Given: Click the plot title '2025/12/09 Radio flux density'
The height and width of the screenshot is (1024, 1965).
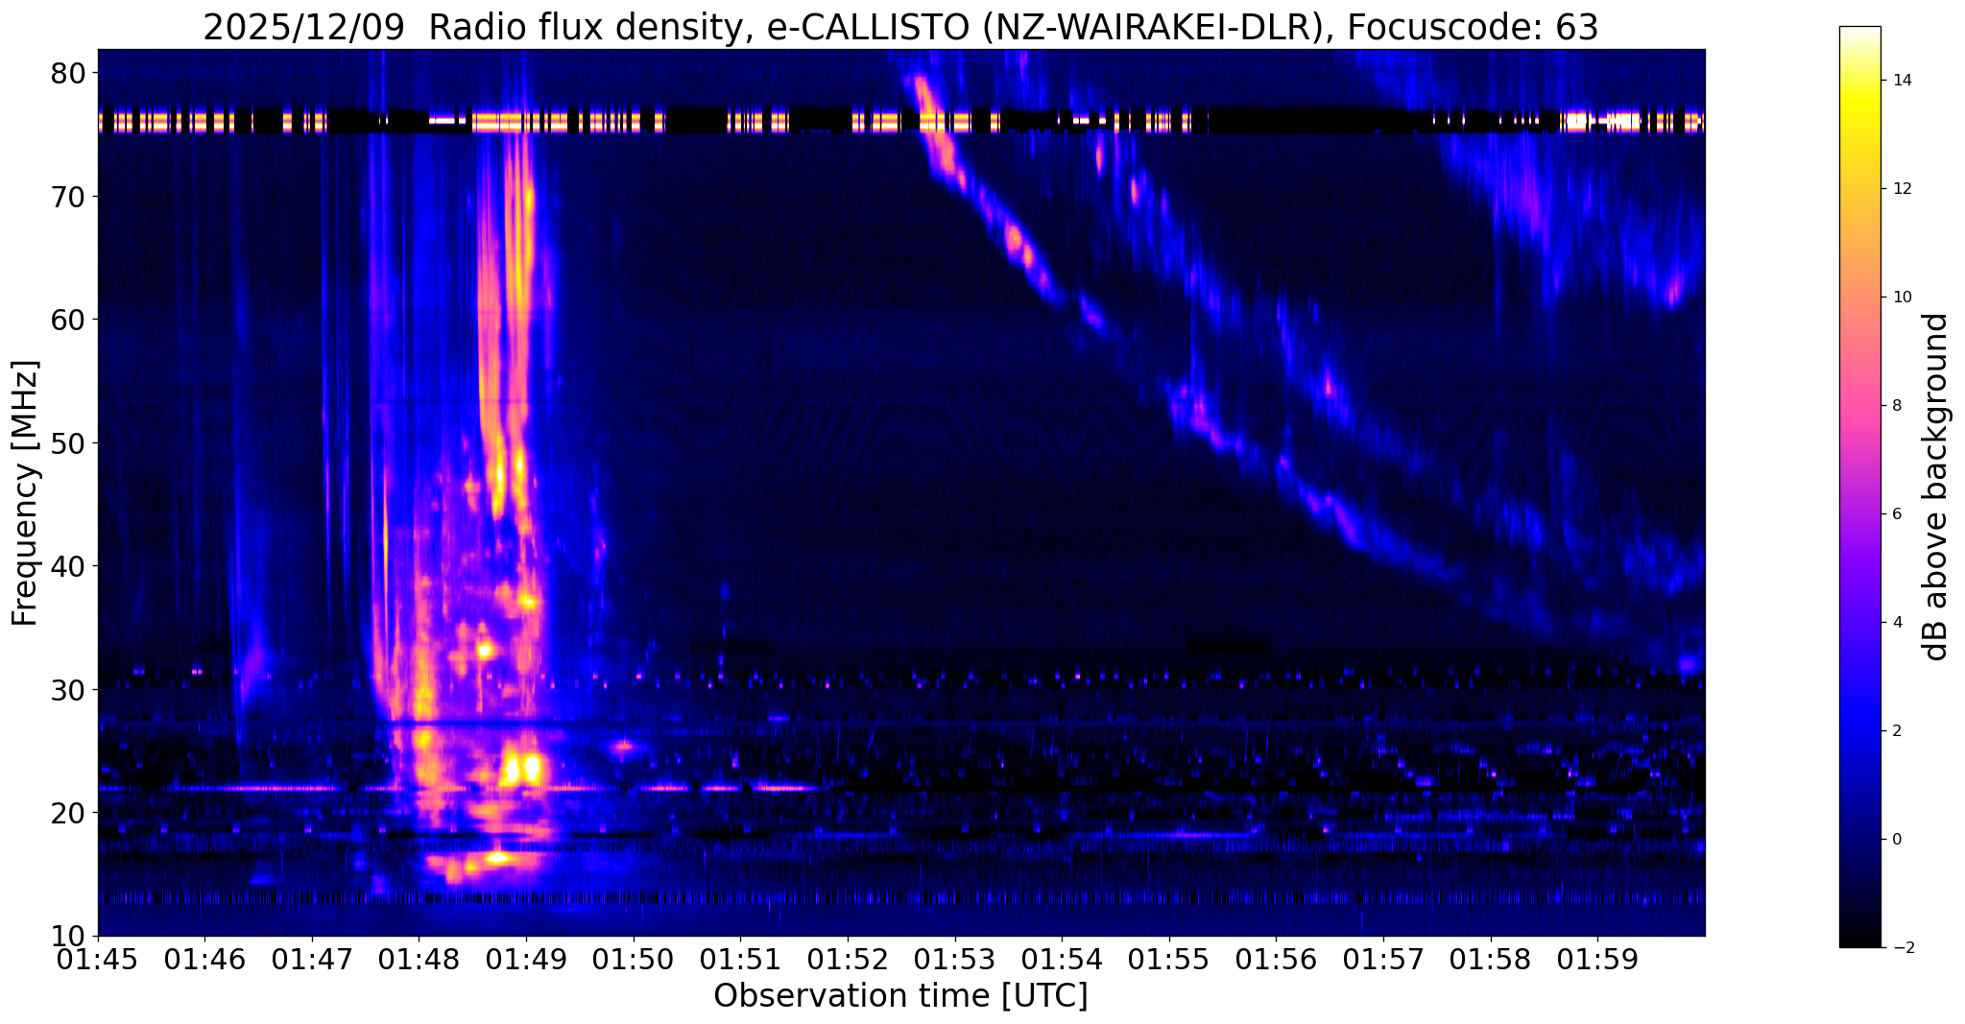Looking at the screenshot, I should (474, 28).
